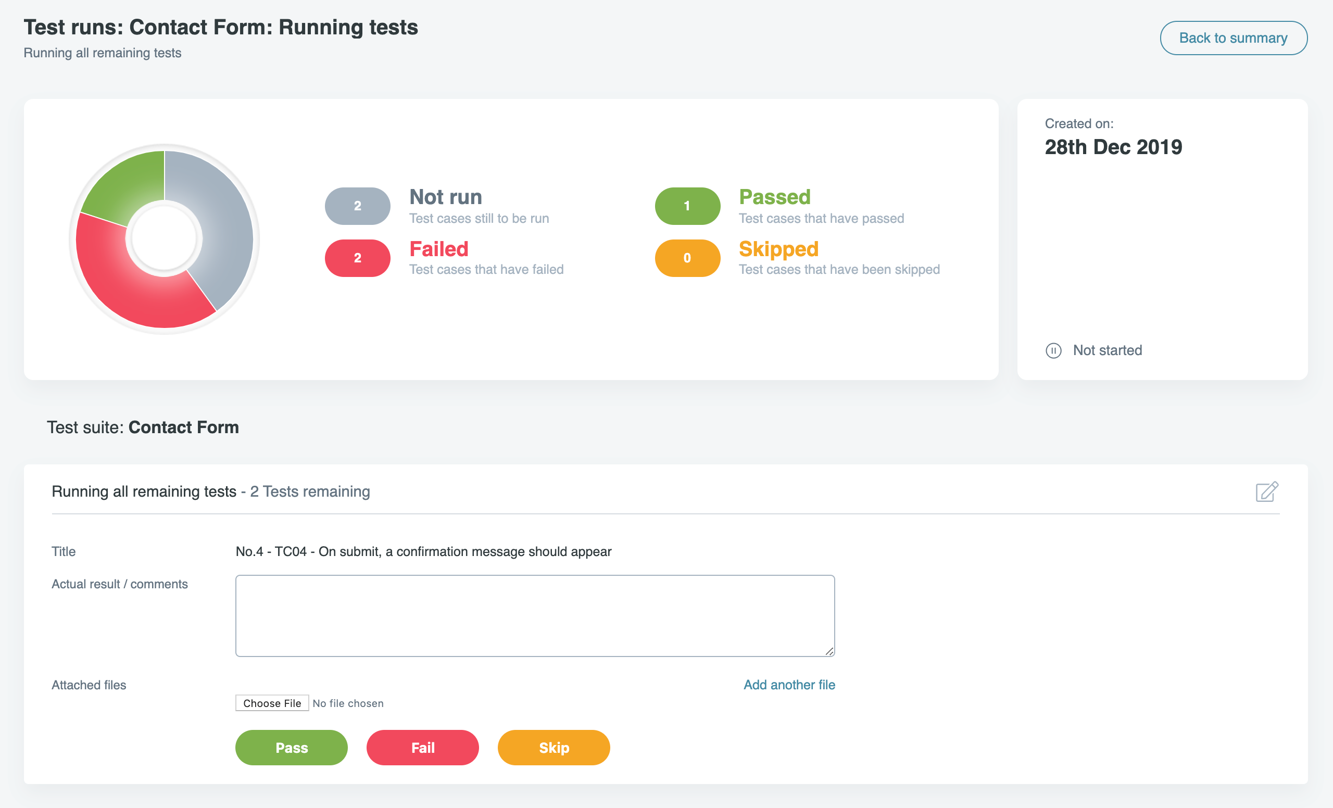Image resolution: width=1333 pixels, height=808 pixels.
Task: Open the Choose File dialog
Action: click(x=272, y=703)
